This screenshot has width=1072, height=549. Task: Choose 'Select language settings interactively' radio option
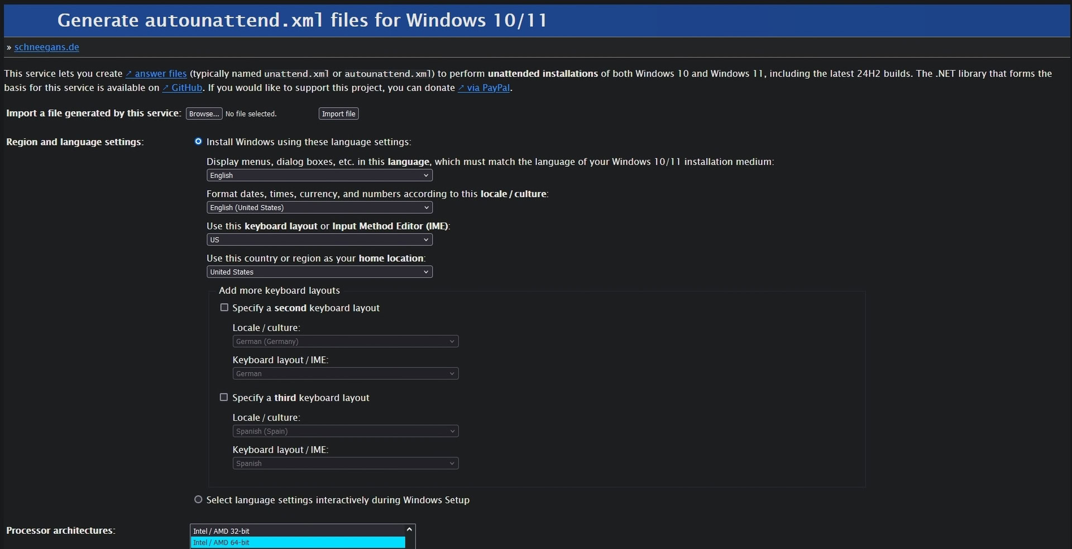(x=198, y=500)
